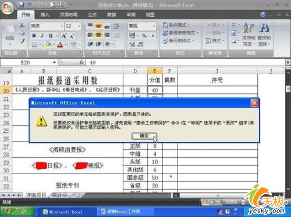The image size is (291, 217).
Task: Switch to Normal view in status bar
Action: coord(205,202)
